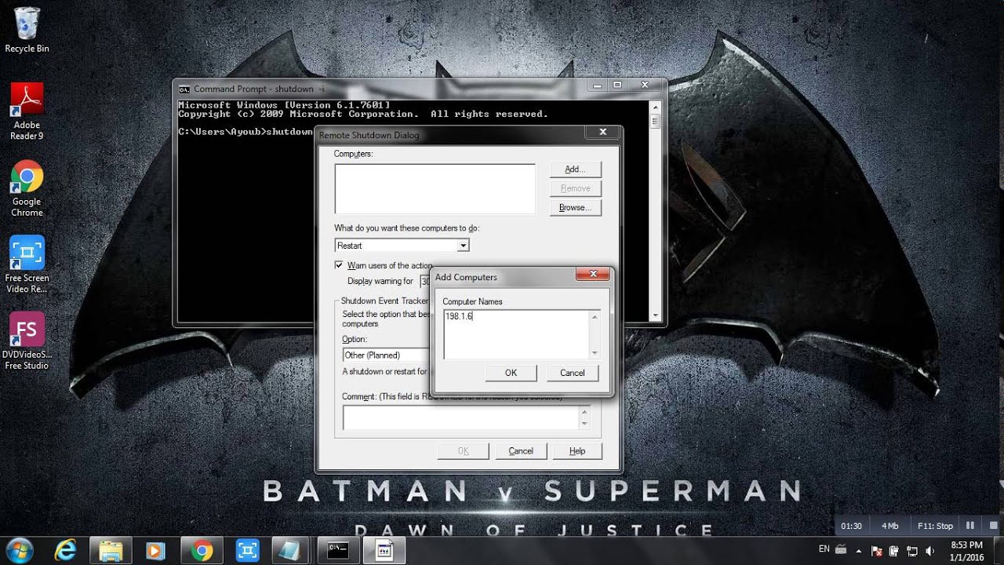The height and width of the screenshot is (565, 1004).
Task: Open the volume speaker tray icon
Action: point(929,551)
